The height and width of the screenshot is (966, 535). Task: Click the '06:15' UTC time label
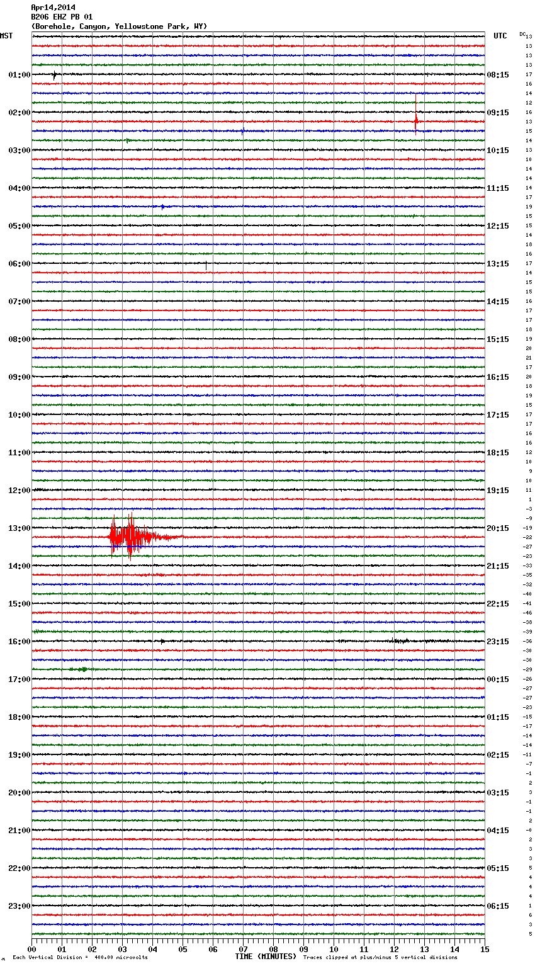click(498, 906)
